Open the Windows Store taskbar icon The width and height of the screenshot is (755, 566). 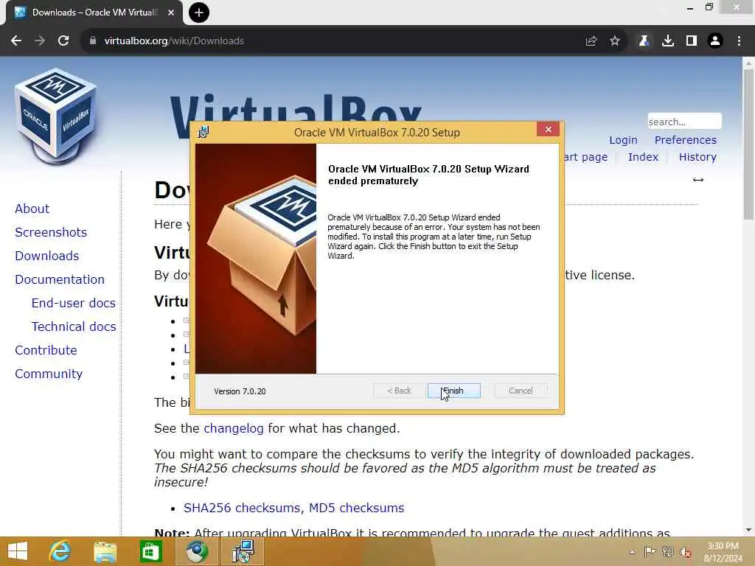150,551
